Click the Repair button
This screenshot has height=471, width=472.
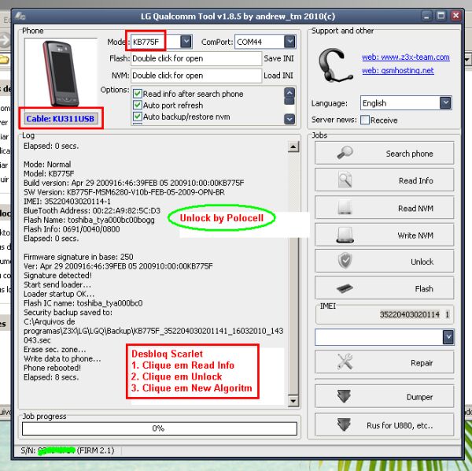385,362
